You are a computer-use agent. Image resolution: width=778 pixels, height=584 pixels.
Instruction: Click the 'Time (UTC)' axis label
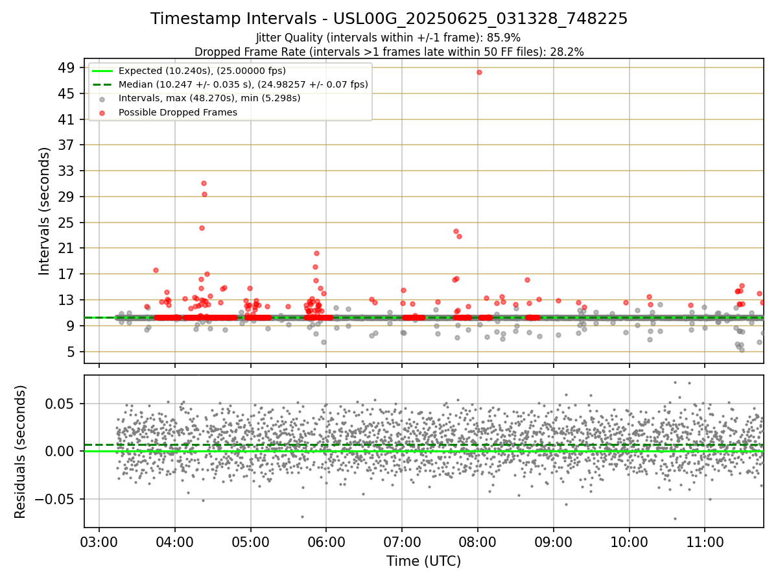click(424, 561)
